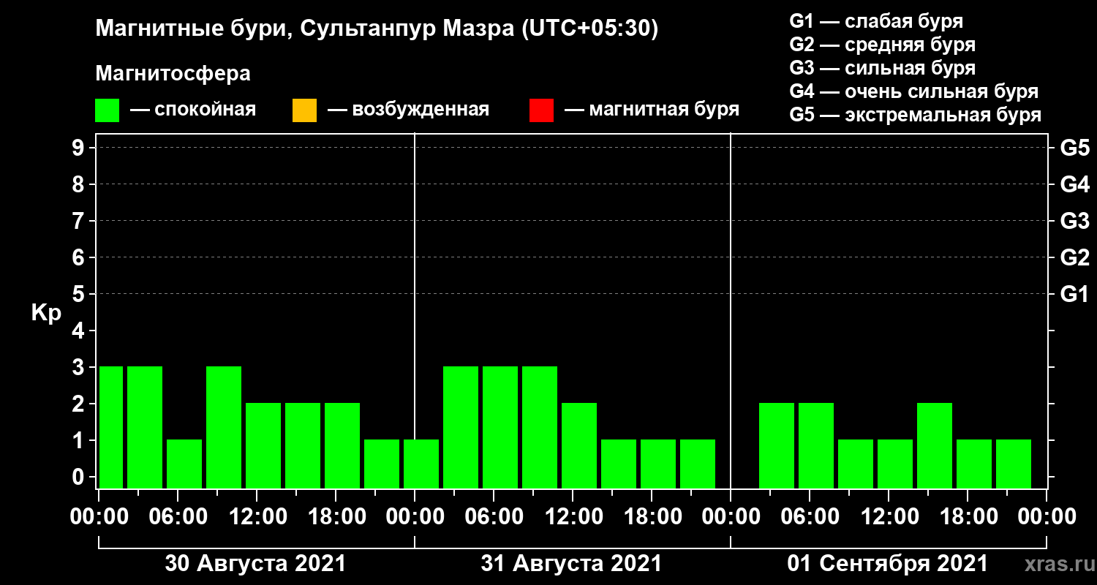Viewport: 1097px width, 585px height.
Task: Click the red 'магнитная буря' legend swatch
Action: [541, 110]
